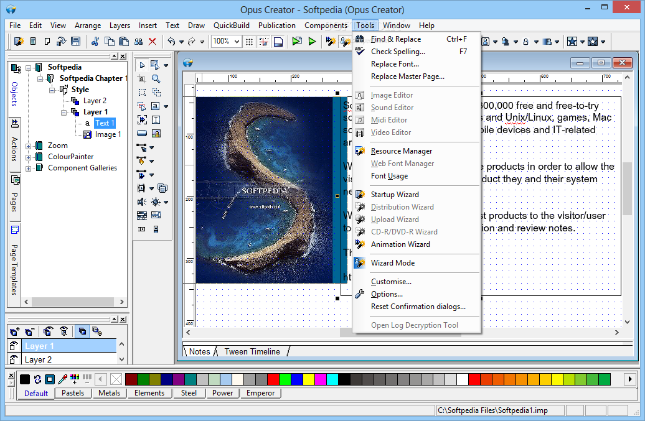Collapse the Softpedia root tree node
Screen dimensions: 645x421
tap(29, 67)
